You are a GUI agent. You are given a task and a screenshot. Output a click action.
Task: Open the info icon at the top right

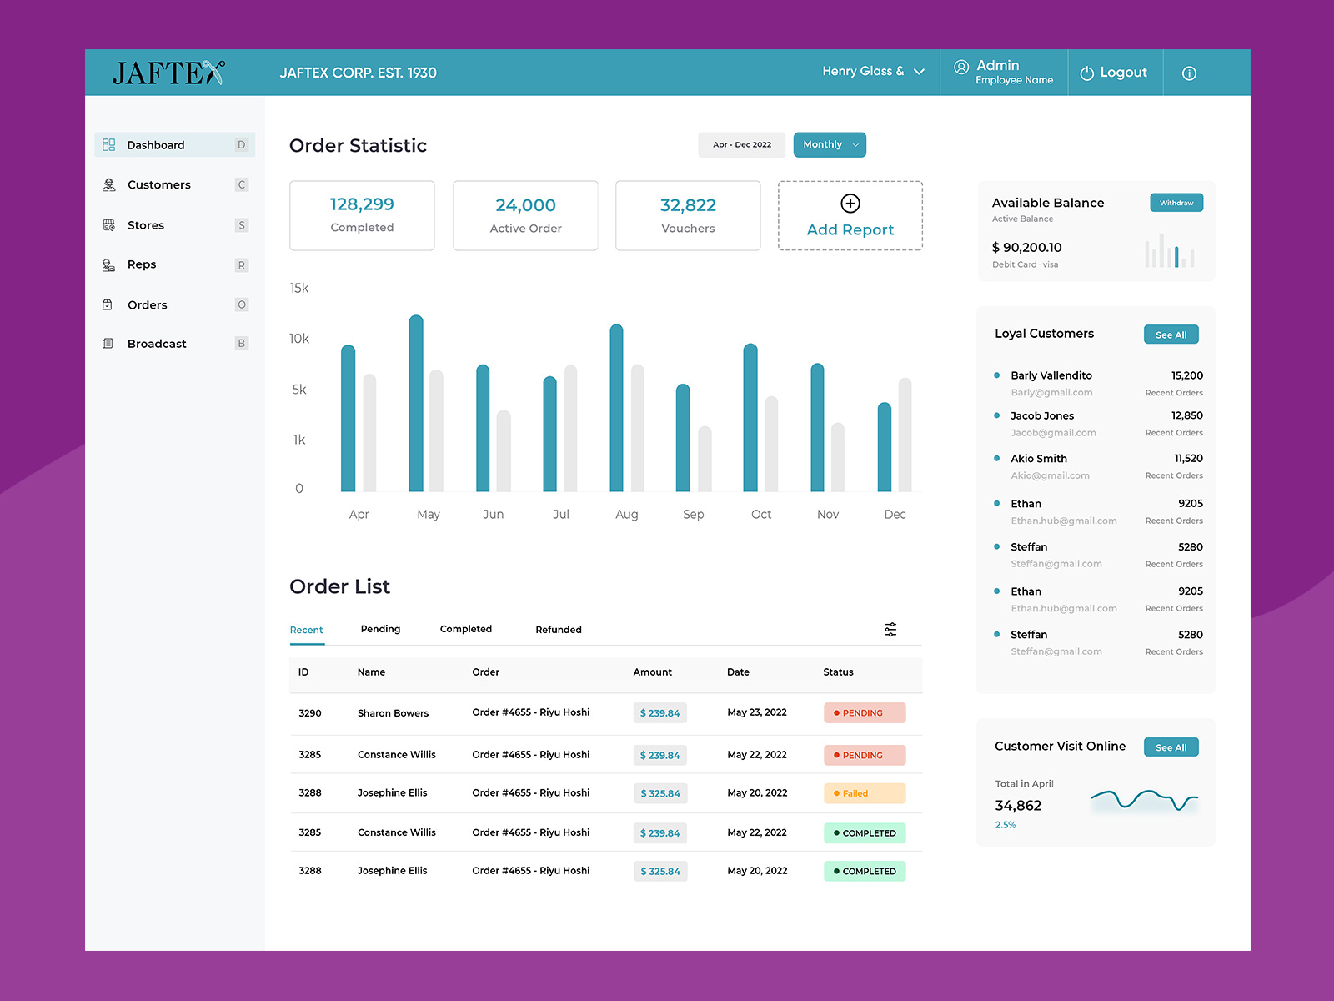point(1188,73)
